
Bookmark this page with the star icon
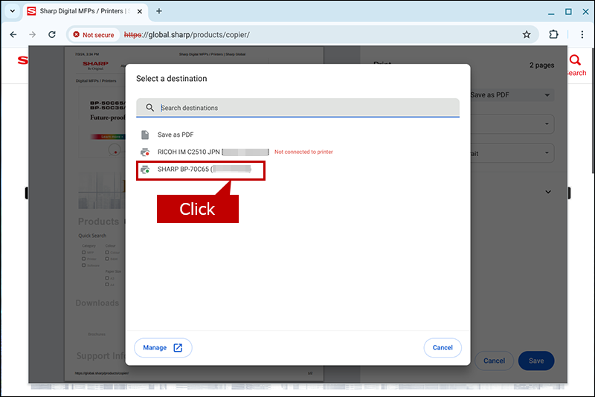tap(527, 34)
